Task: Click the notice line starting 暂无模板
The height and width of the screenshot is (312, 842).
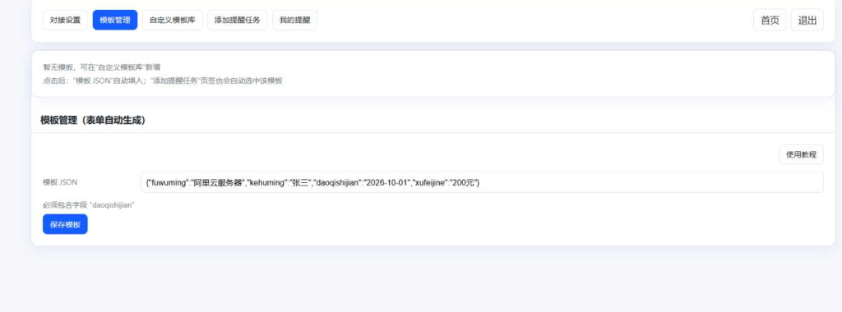Action: (x=101, y=67)
